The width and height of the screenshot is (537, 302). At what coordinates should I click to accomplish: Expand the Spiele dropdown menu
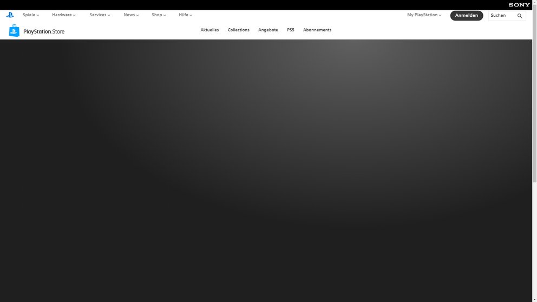31,15
